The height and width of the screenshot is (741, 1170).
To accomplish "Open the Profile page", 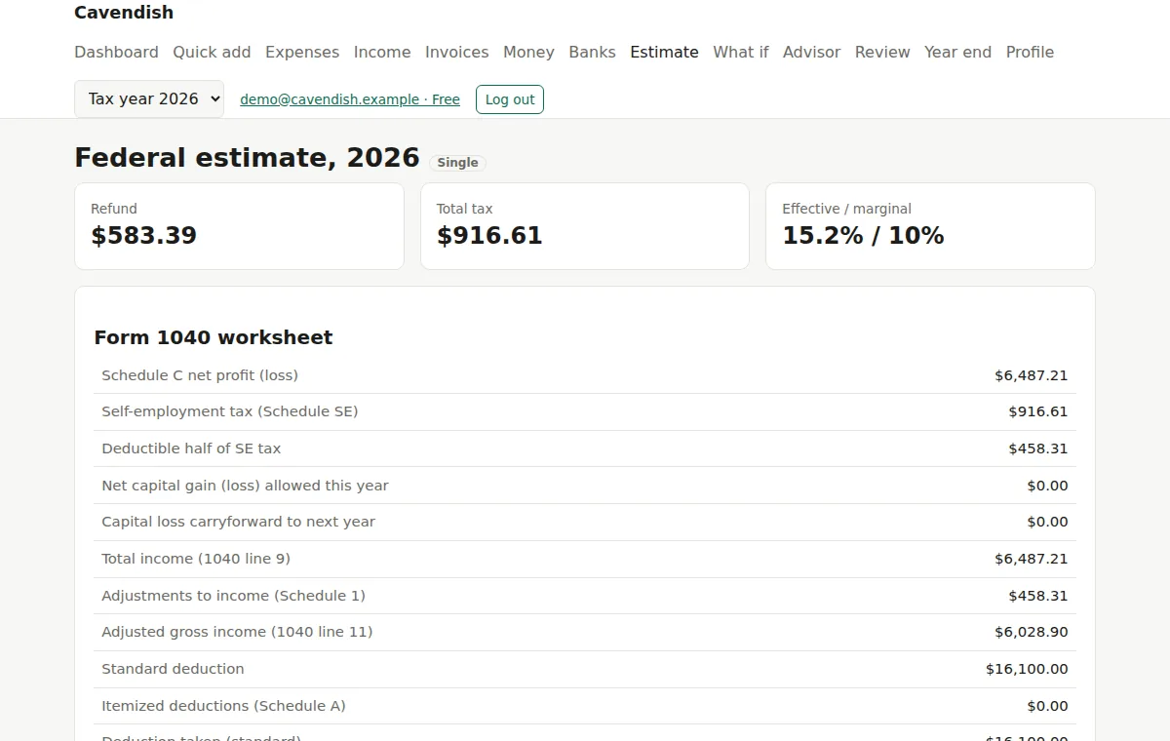I will [x=1030, y=52].
